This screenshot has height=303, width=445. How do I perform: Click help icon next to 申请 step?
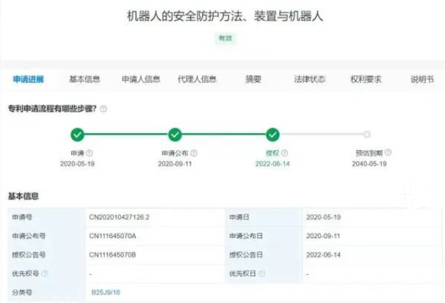pos(89,153)
